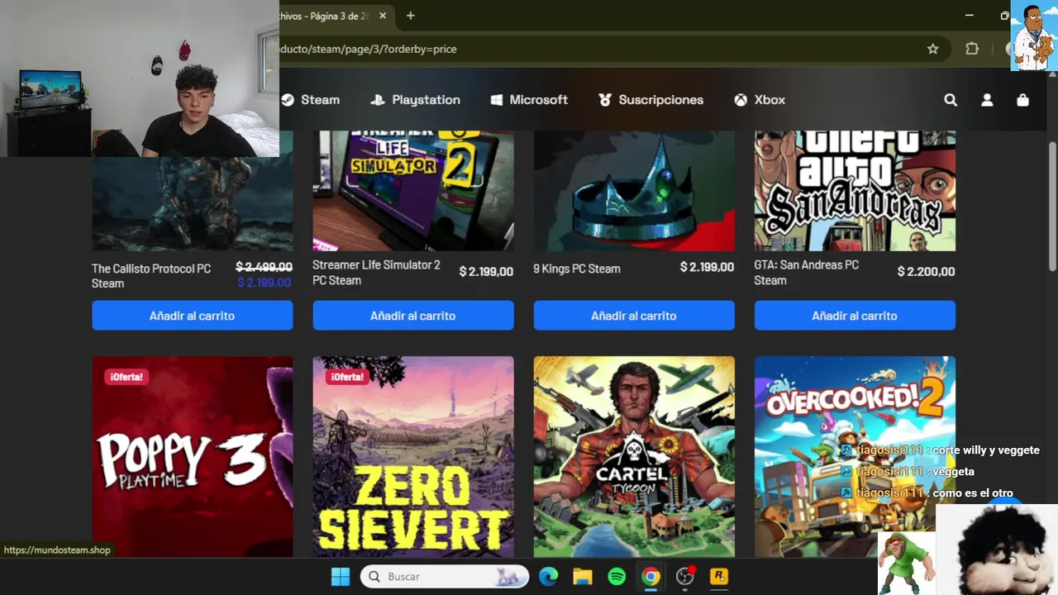Add GTA: San Andreas to the cart
Viewport: 1058px width, 595px height.
coord(855,316)
